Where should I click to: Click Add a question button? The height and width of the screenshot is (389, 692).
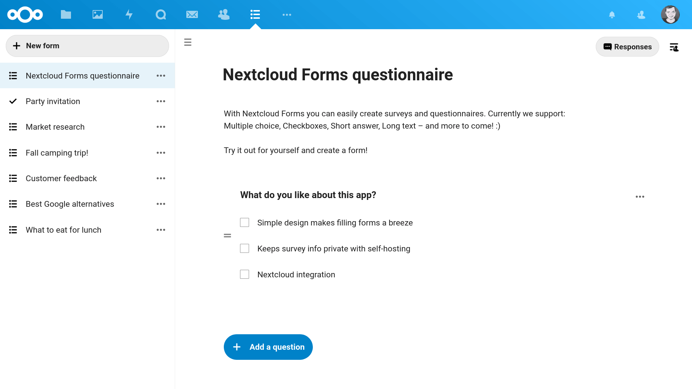coord(268,347)
